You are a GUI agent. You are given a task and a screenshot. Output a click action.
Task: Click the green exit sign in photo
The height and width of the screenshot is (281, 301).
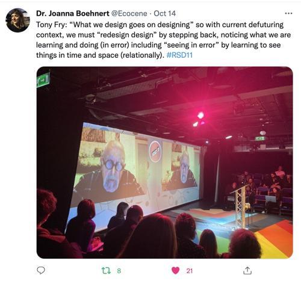pyautogui.click(x=43, y=79)
